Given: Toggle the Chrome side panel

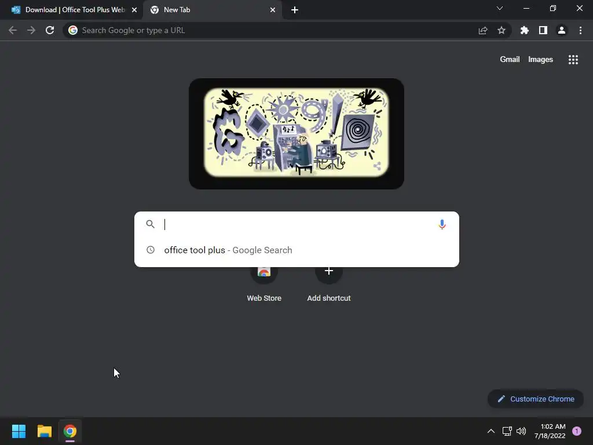Looking at the screenshot, I should 543,30.
